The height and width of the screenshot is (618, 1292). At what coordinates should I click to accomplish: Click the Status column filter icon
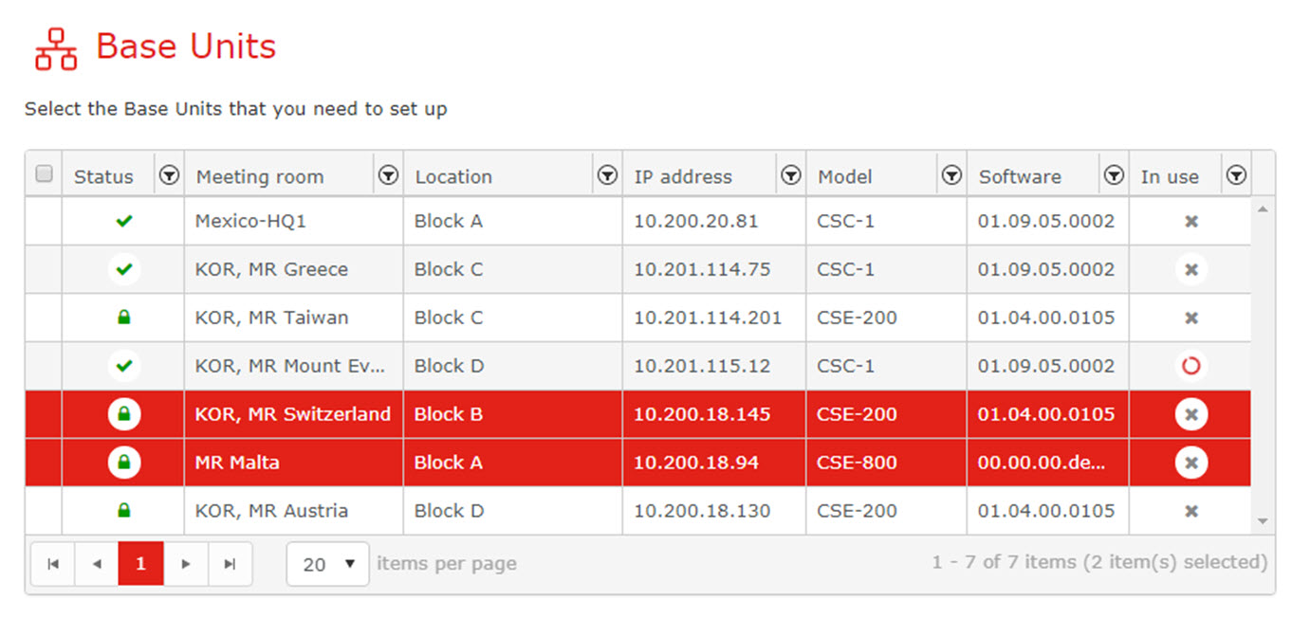tap(169, 175)
